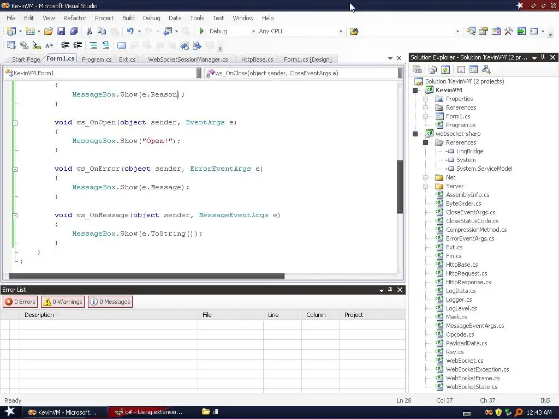Open the 'c# - Using extensio...' taskbar window
Viewport: 559px width, 419px height.
point(148,412)
